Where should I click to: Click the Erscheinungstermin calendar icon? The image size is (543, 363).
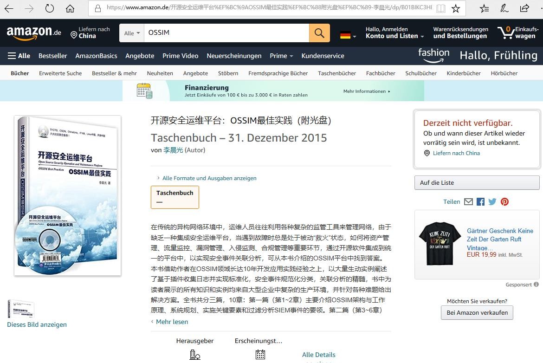260,355
